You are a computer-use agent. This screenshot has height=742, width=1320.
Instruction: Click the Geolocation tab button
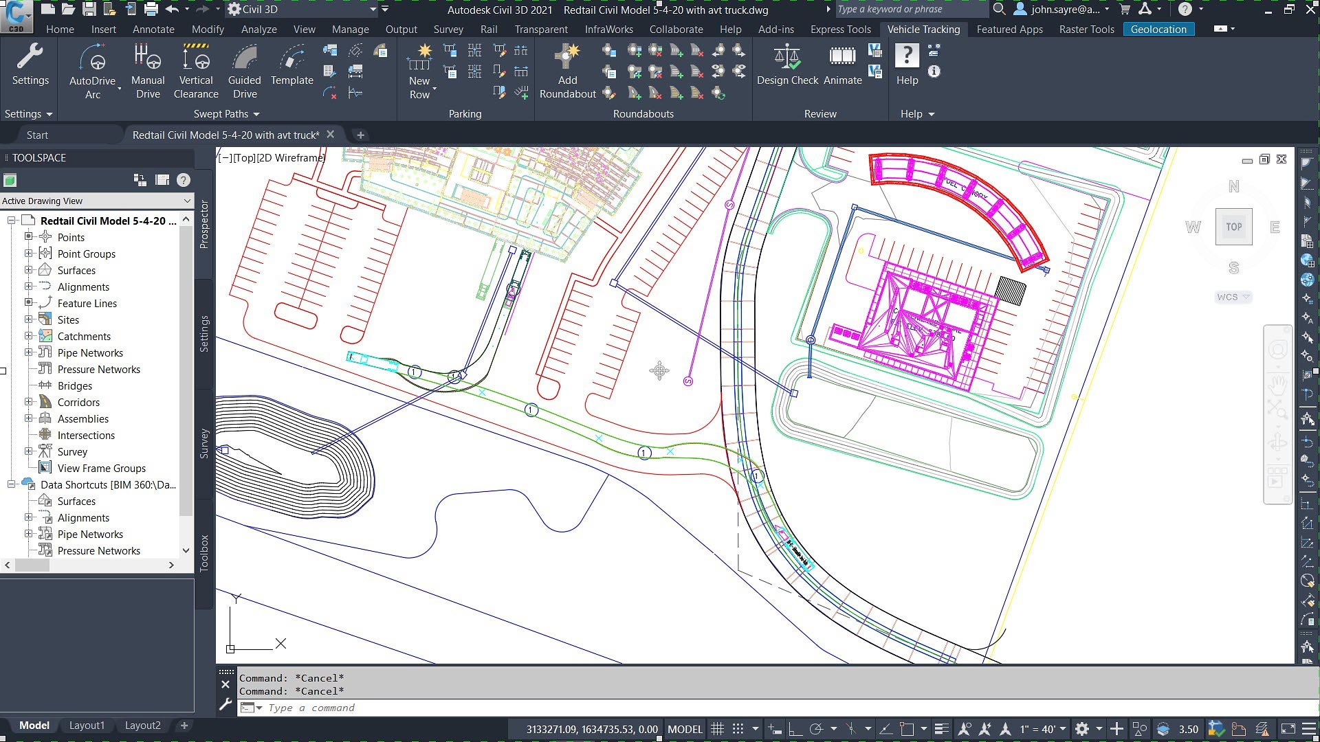click(x=1158, y=30)
